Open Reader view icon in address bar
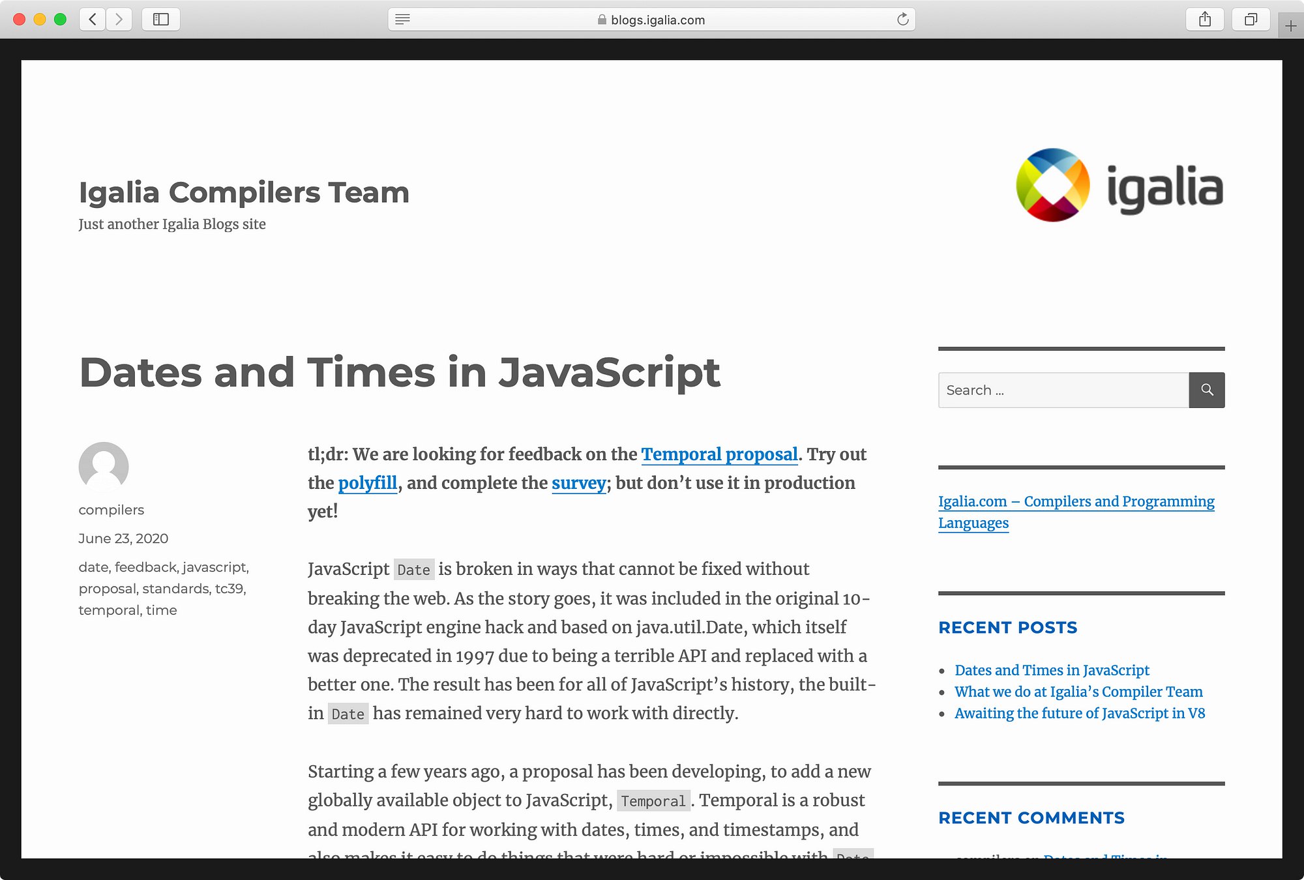This screenshot has height=880, width=1304. click(x=403, y=20)
